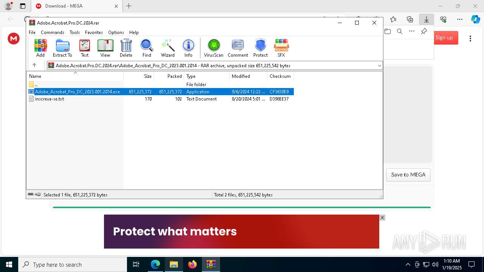
Task: Open Edge Settings and more ellipsis
Action: pyautogui.click(x=460, y=19)
